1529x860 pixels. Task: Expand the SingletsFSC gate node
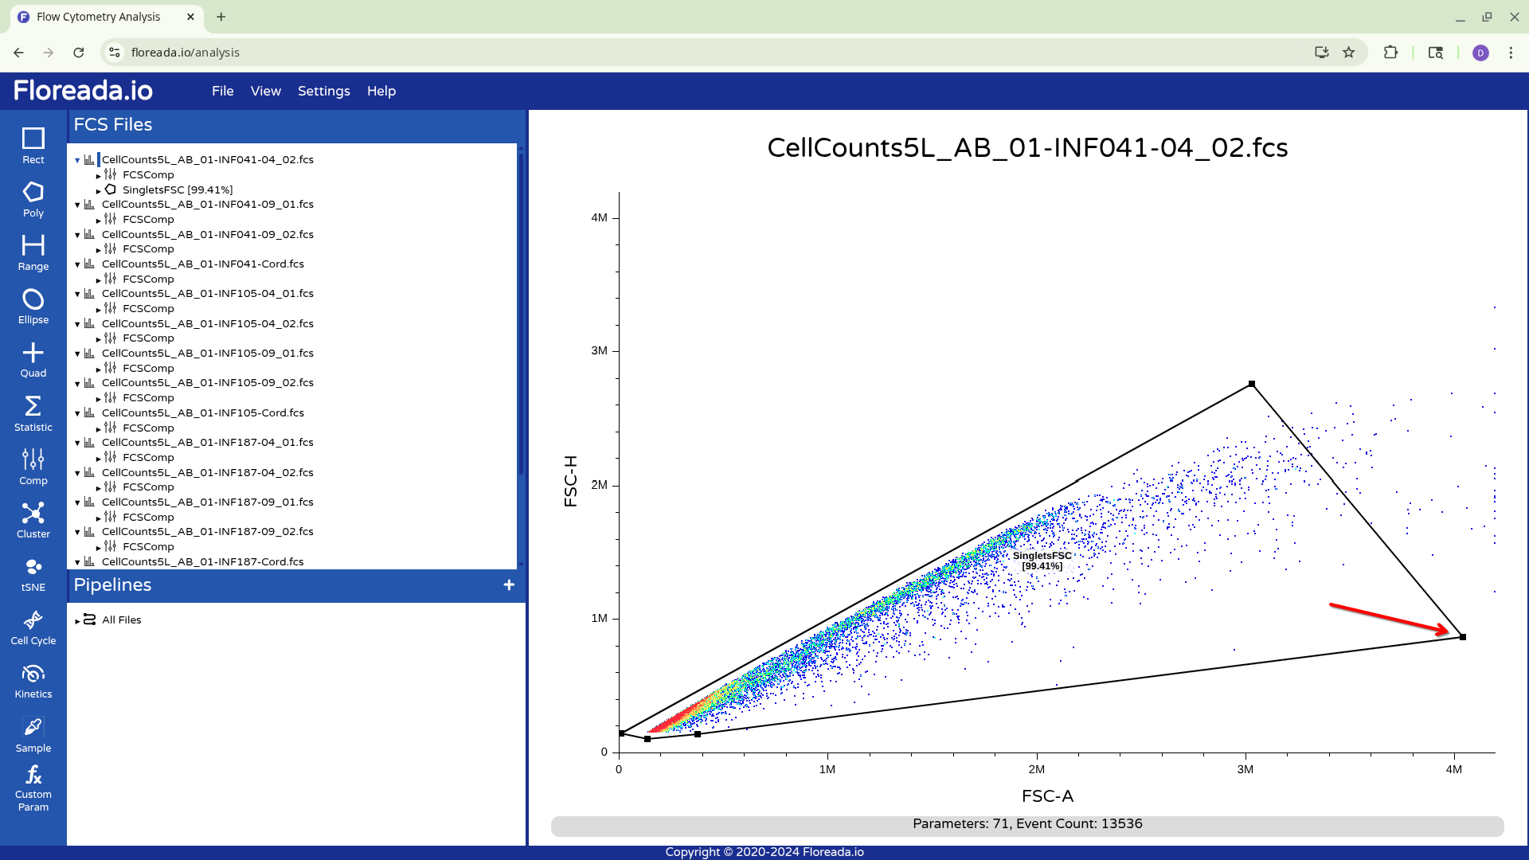[x=98, y=190]
